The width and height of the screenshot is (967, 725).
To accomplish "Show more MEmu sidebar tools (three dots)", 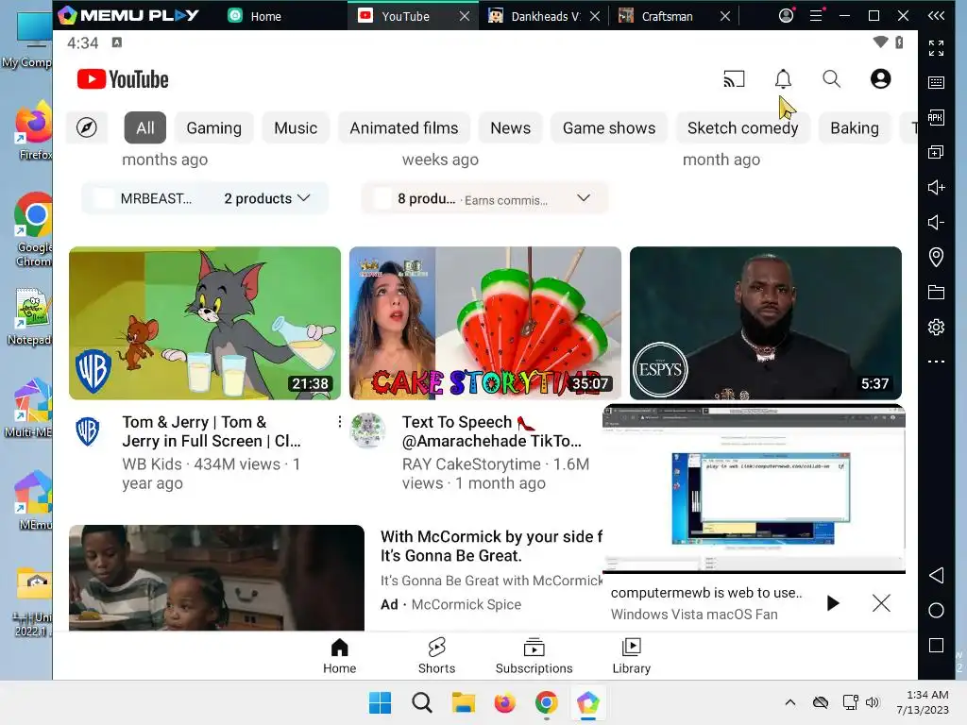I will (936, 362).
